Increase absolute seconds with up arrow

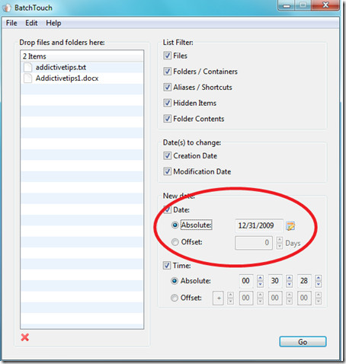click(319, 278)
